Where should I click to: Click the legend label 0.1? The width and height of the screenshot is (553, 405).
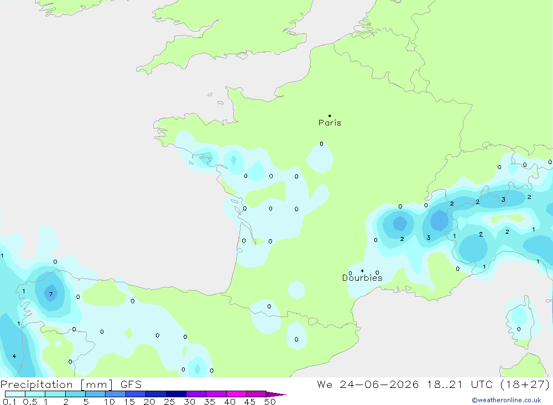[x=9, y=402]
